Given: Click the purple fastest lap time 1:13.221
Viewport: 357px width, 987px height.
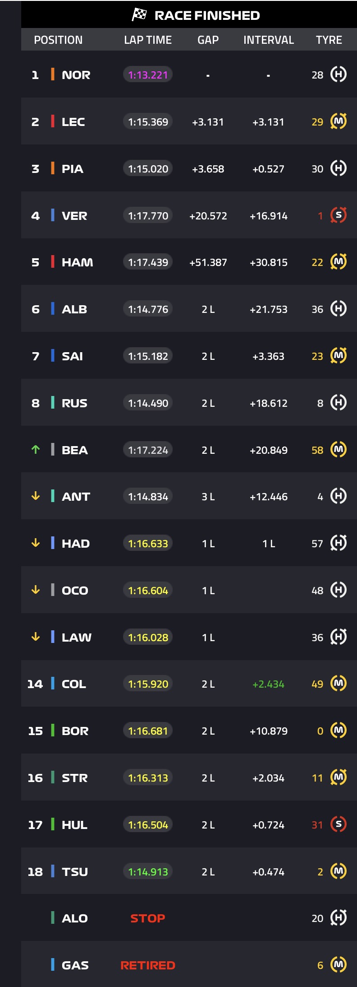Looking at the screenshot, I should click(x=148, y=75).
